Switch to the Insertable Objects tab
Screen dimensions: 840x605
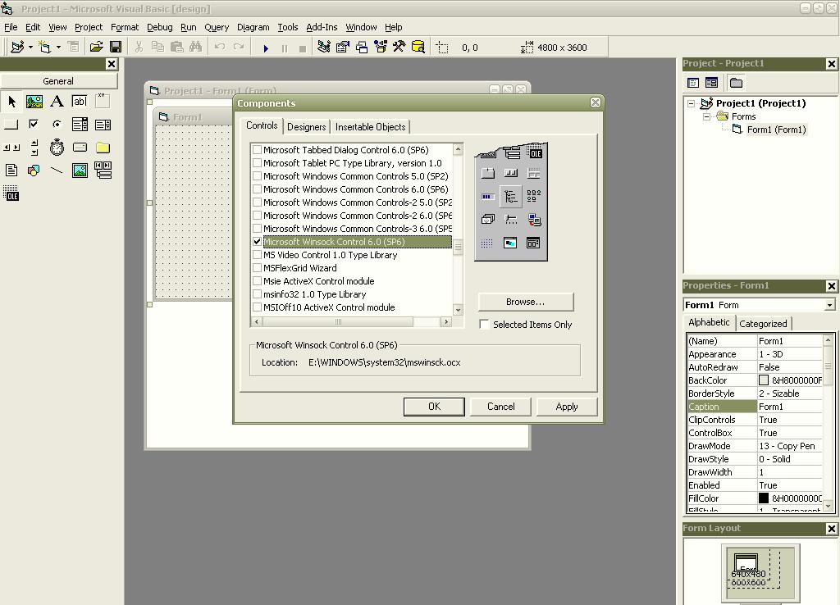[370, 127]
